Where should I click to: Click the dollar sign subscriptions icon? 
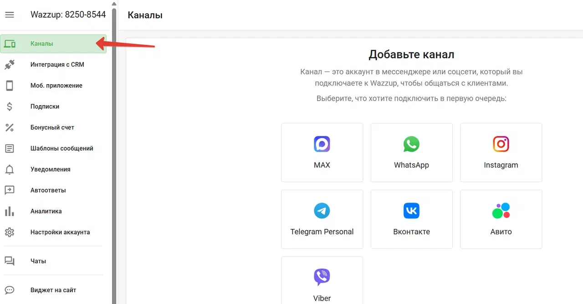click(x=10, y=106)
